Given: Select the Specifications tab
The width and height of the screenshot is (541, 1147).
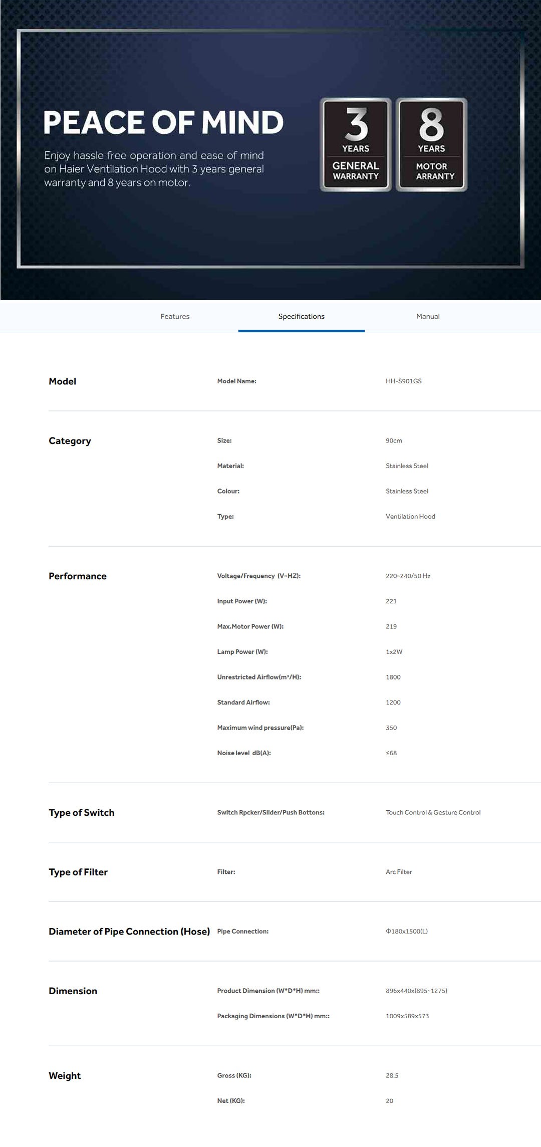Looking at the screenshot, I should pos(301,316).
